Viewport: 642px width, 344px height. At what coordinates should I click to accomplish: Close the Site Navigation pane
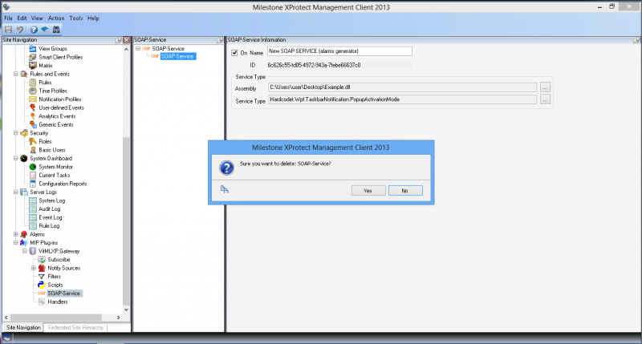[126, 40]
